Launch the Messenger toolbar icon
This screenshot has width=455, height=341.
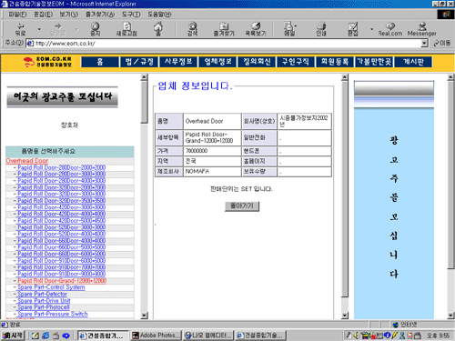pos(422,29)
